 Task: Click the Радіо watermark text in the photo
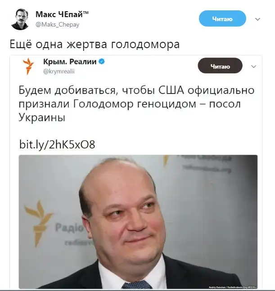[x=69, y=228]
